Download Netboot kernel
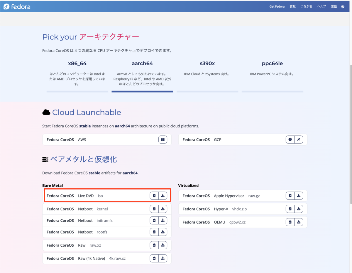This screenshot has width=352, height=273. pos(163,209)
